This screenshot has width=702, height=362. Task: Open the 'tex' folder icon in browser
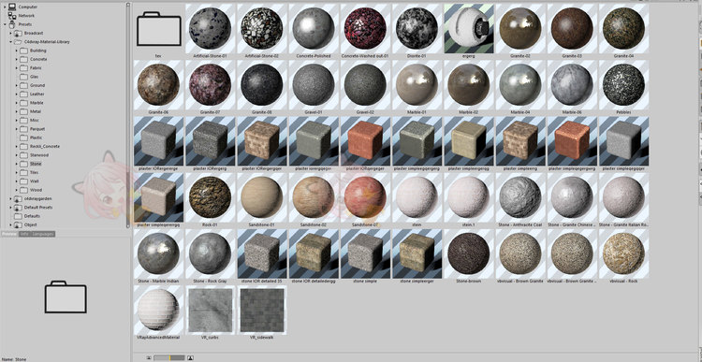click(159, 29)
